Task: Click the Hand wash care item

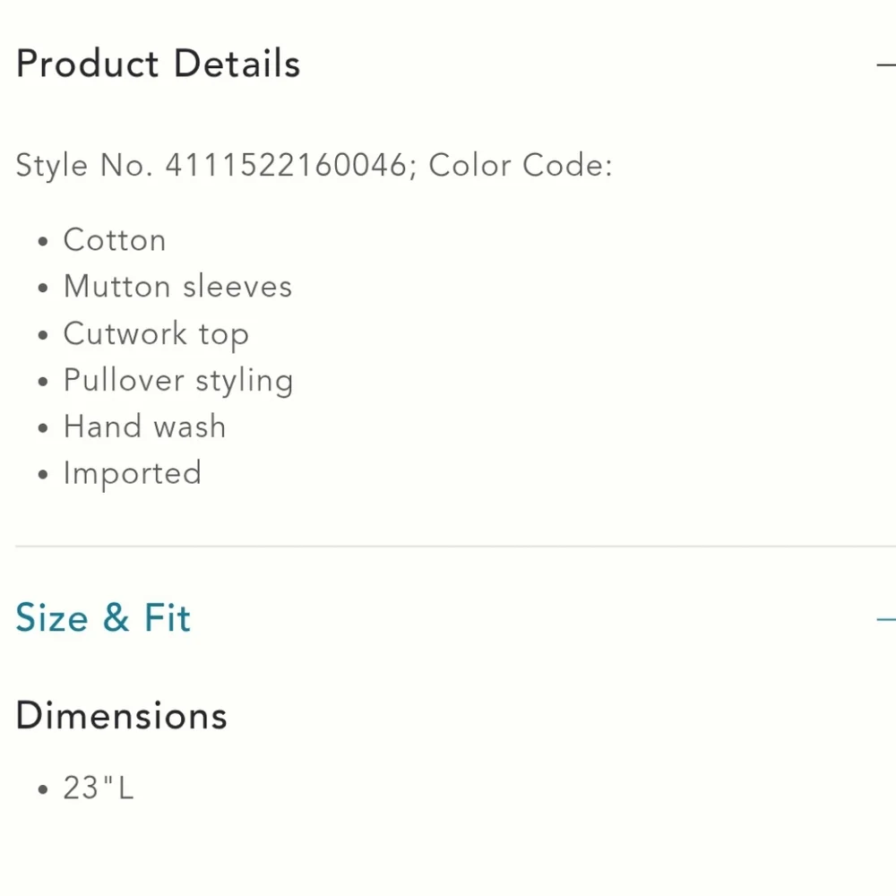Action: click(144, 427)
